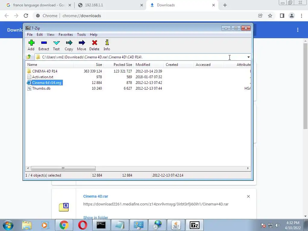Open the File menu in 7-Zip
This screenshot has height=231, width=308.
[30, 35]
